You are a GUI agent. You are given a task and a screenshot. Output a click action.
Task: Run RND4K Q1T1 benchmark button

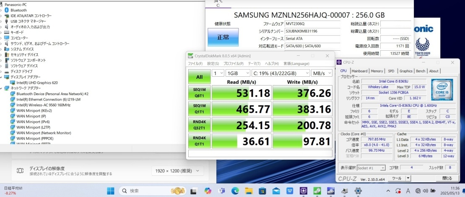pos(199,141)
